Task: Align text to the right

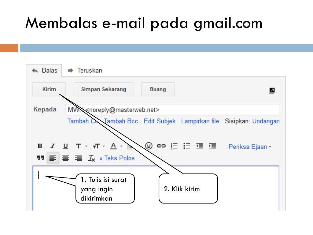Action: click(78, 158)
